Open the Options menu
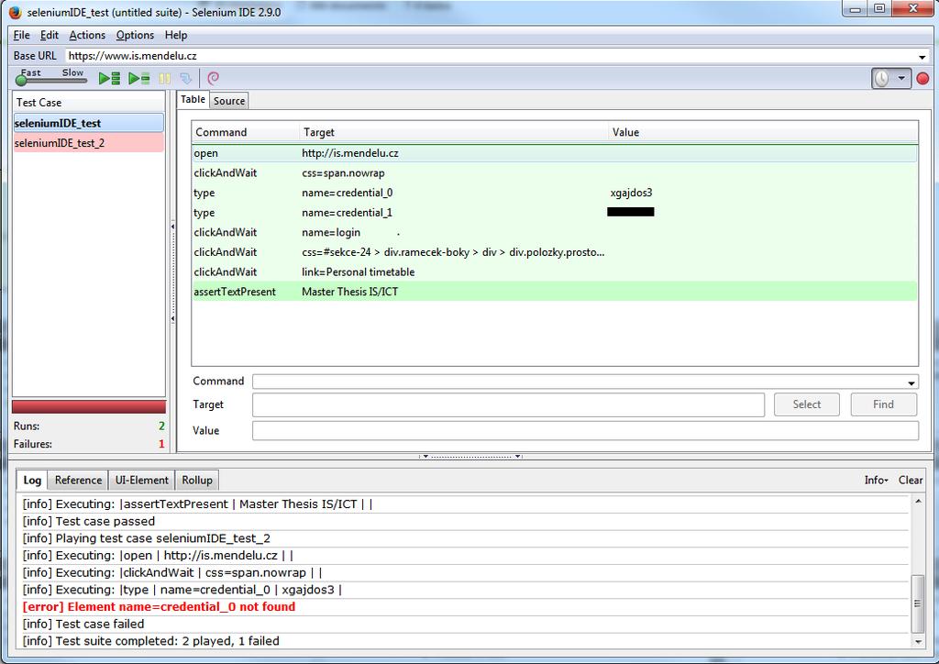 [x=135, y=36]
